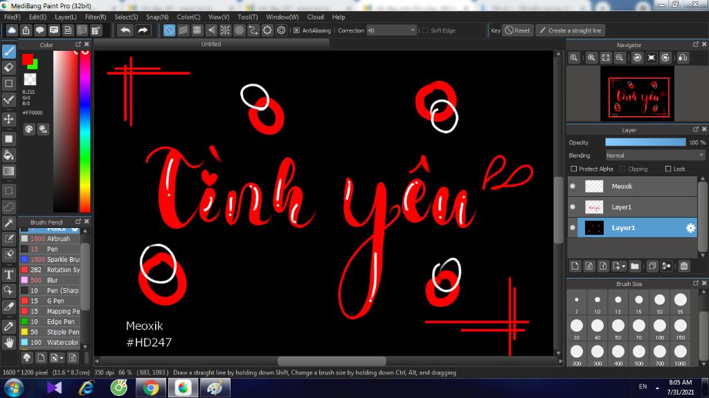Select the Brush tool in the left toolbar

point(9,51)
